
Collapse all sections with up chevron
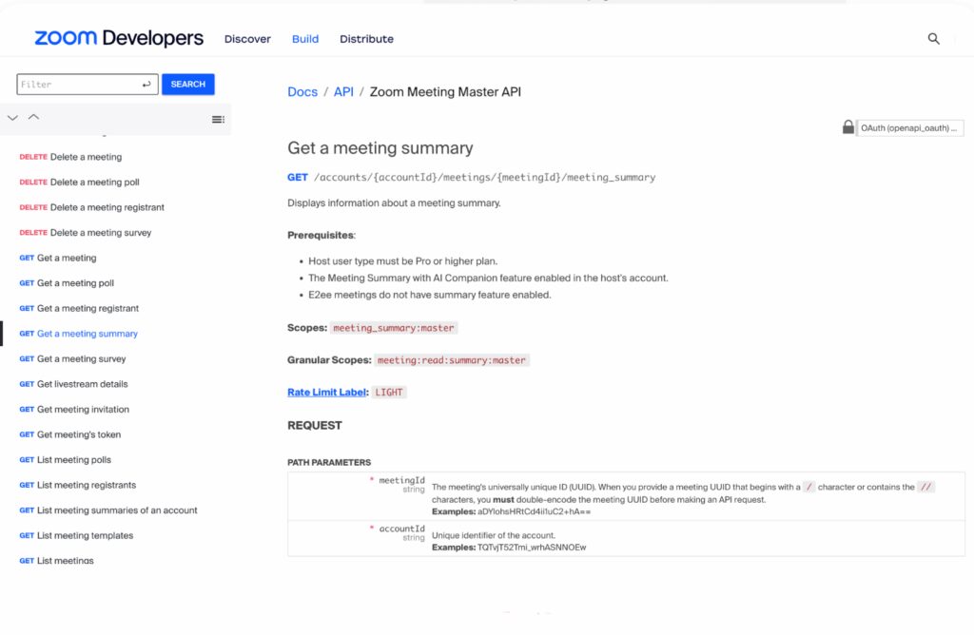(x=33, y=117)
